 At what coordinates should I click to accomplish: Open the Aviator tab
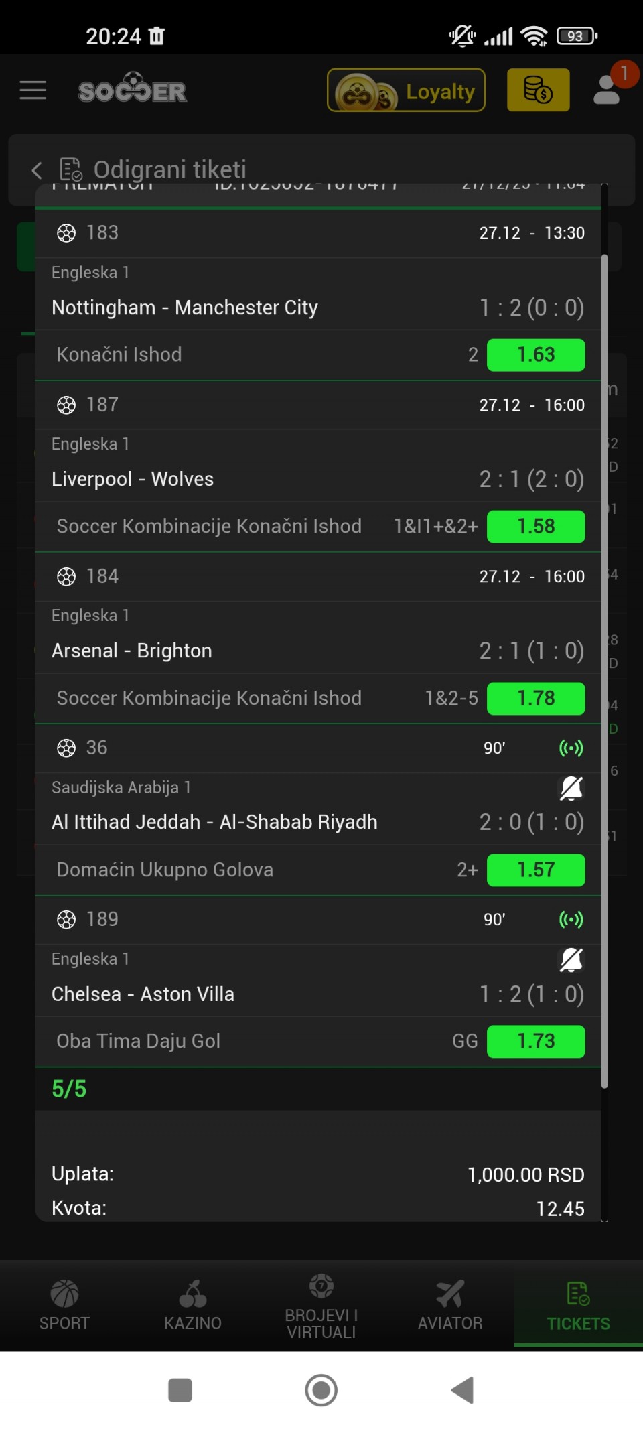point(450,1304)
